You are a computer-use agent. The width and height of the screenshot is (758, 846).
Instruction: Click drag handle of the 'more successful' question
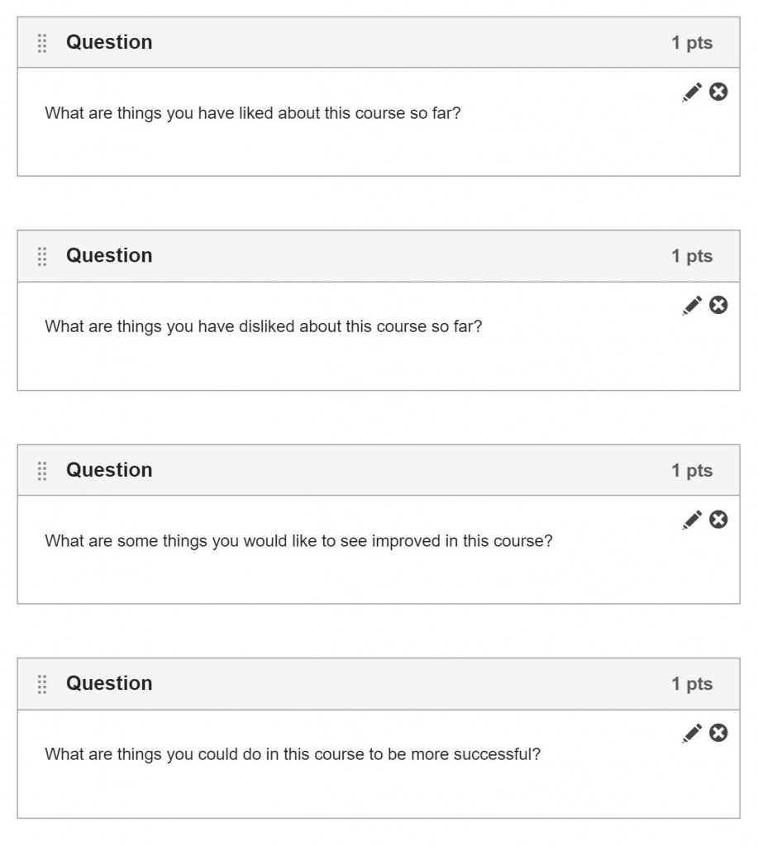pyautogui.click(x=43, y=684)
